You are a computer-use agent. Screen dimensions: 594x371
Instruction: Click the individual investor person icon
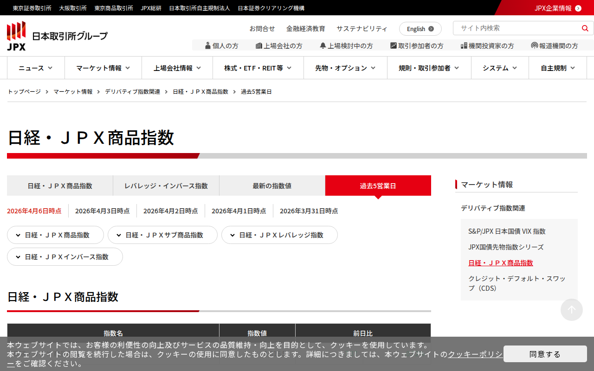(x=208, y=45)
